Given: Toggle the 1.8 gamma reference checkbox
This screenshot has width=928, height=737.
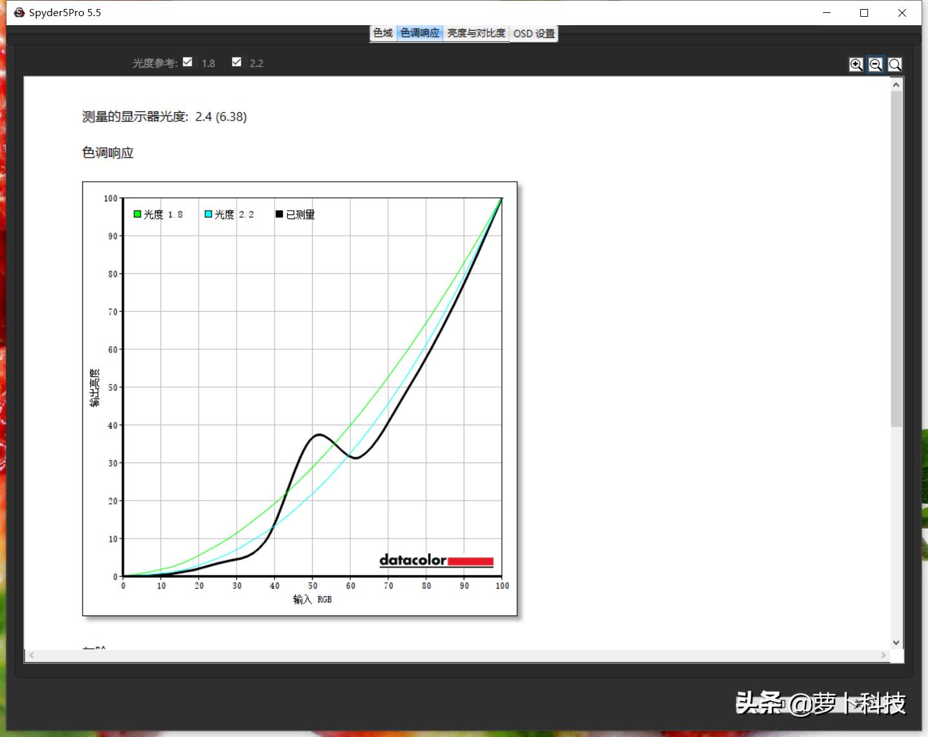Looking at the screenshot, I should (188, 62).
